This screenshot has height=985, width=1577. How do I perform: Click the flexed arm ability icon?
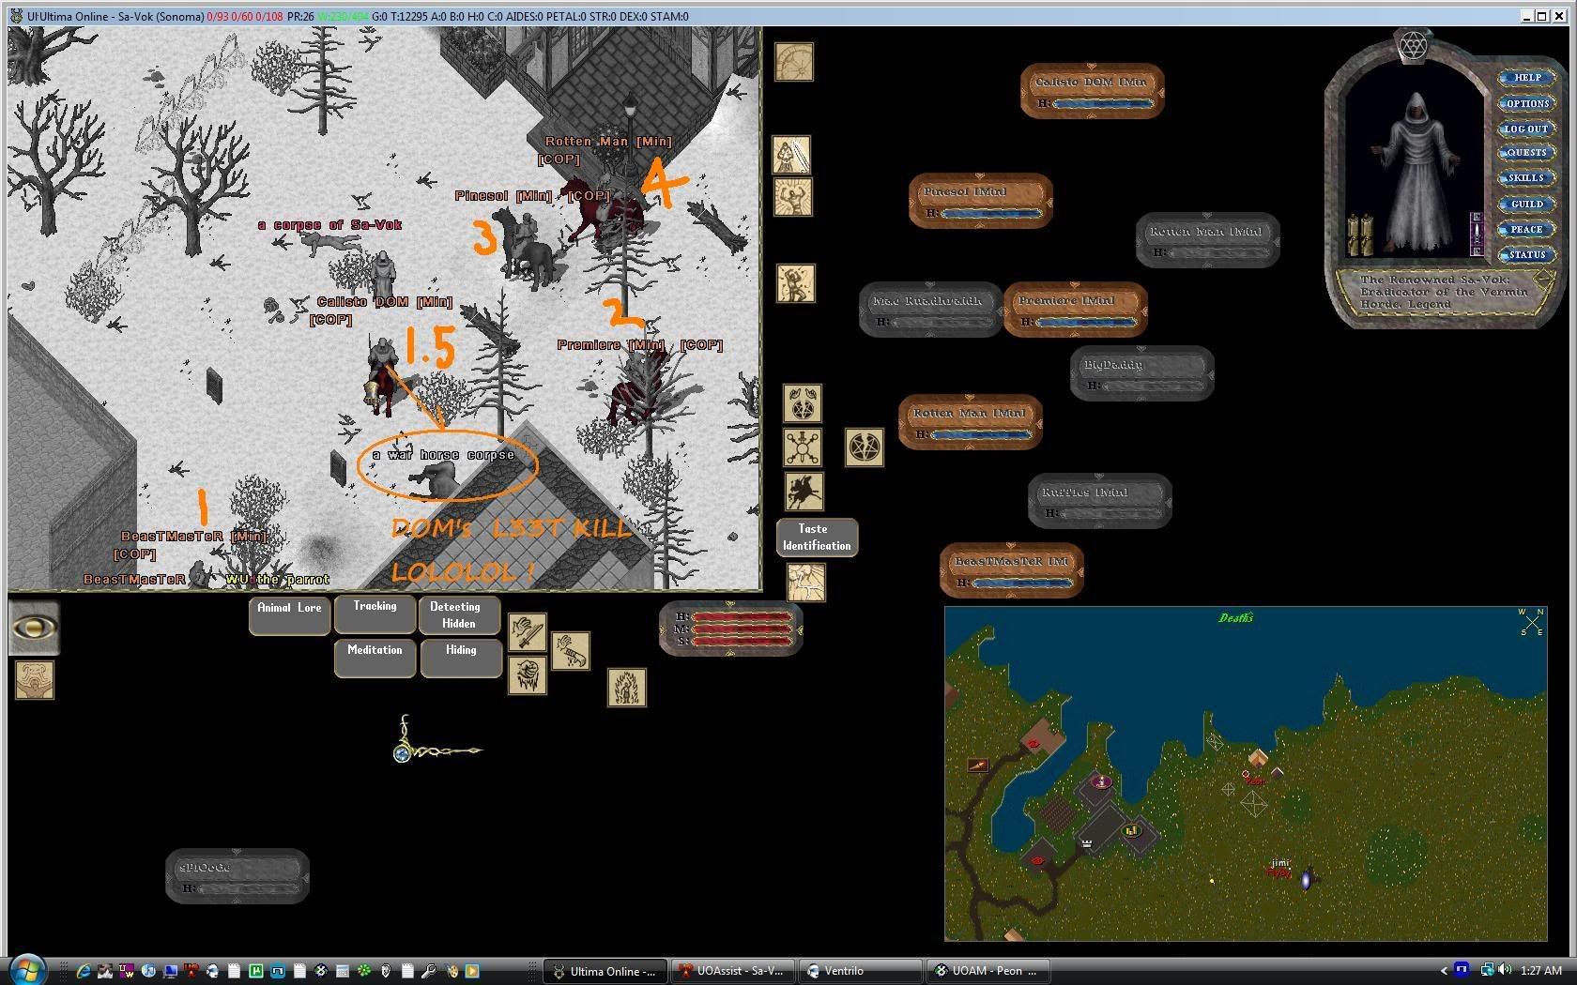pos(571,650)
